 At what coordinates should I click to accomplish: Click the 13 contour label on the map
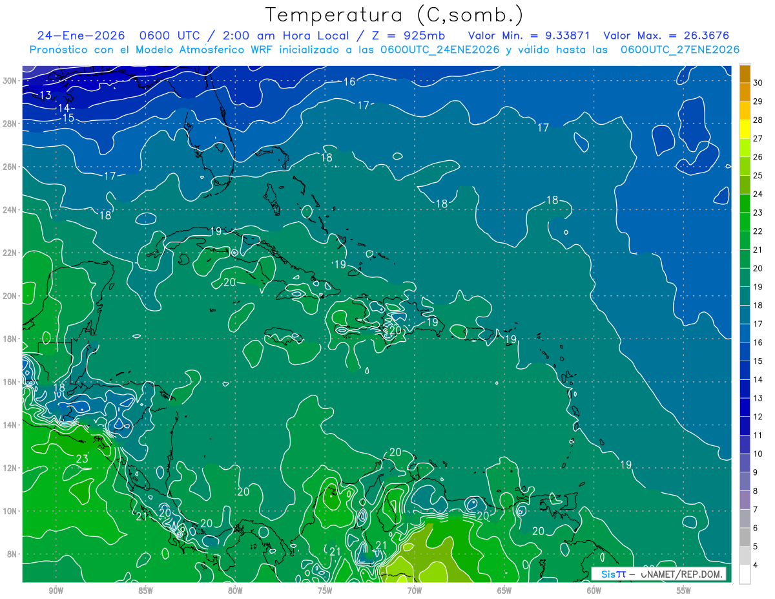pyautogui.click(x=45, y=96)
